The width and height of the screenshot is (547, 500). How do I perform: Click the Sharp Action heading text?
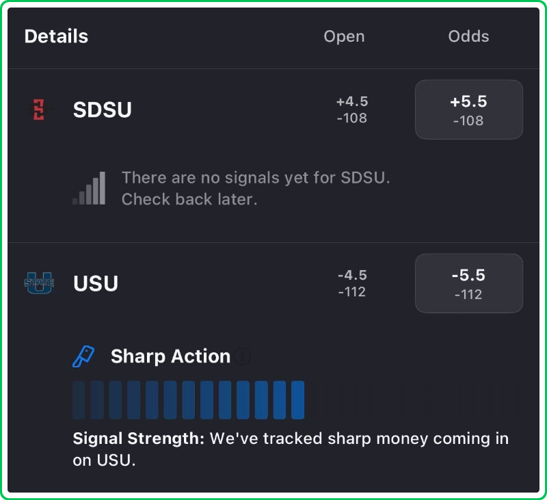[170, 356]
